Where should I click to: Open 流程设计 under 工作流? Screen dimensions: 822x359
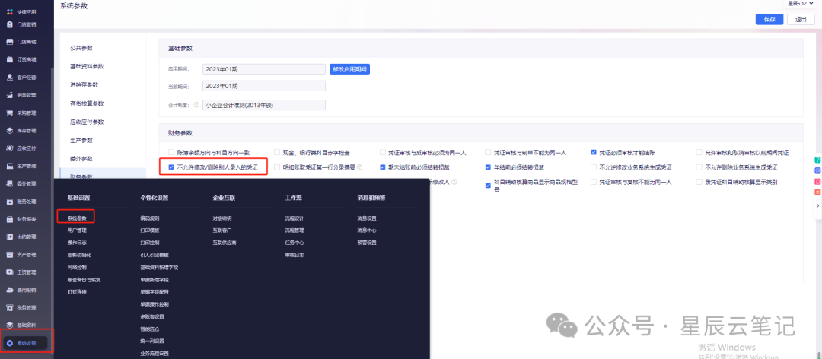pos(295,218)
